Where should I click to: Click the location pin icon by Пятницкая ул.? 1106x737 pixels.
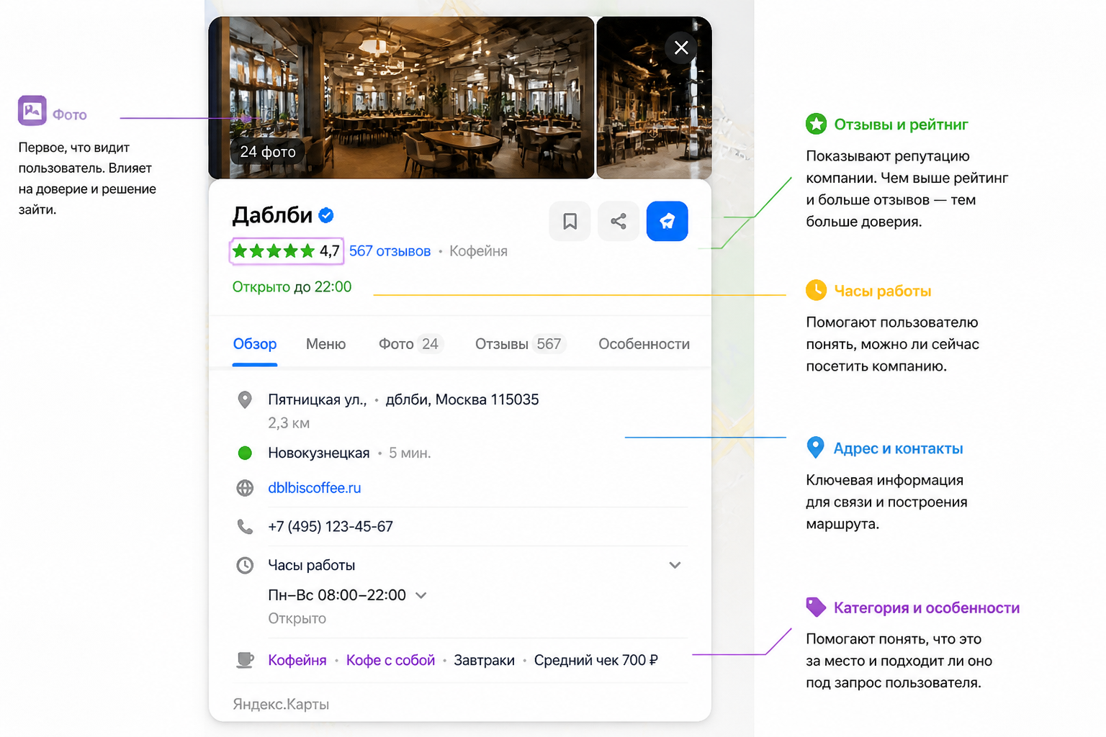(x=245, y=400)
